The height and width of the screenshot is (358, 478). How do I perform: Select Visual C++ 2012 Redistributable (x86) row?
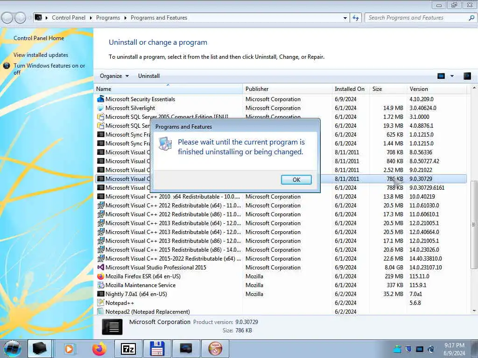[281, 214]
